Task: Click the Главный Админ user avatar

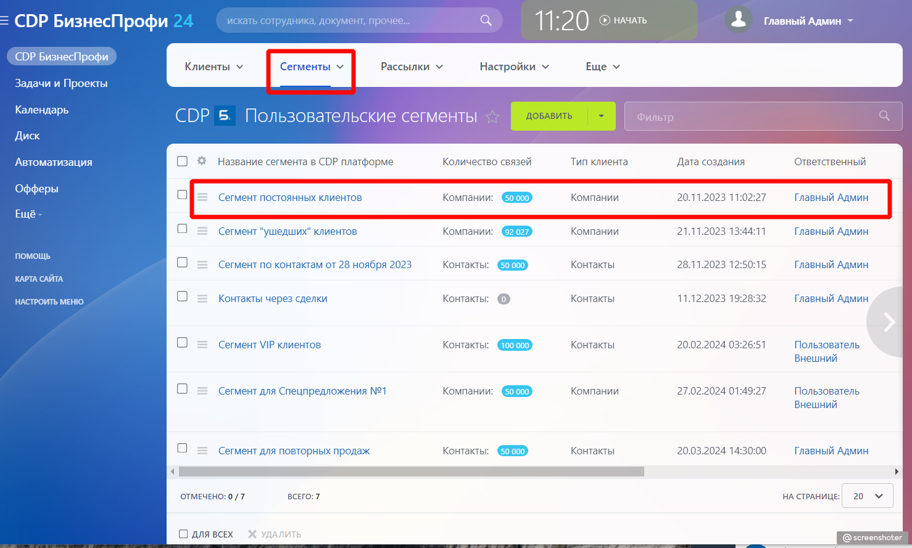Action: point(738,20)
